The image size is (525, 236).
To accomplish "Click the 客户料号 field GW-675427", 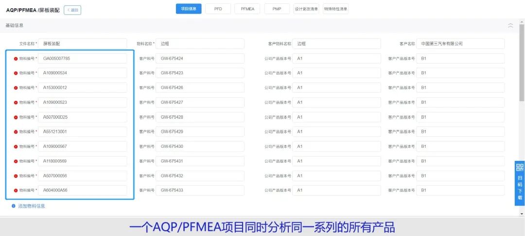I will (x=200, y=102).
